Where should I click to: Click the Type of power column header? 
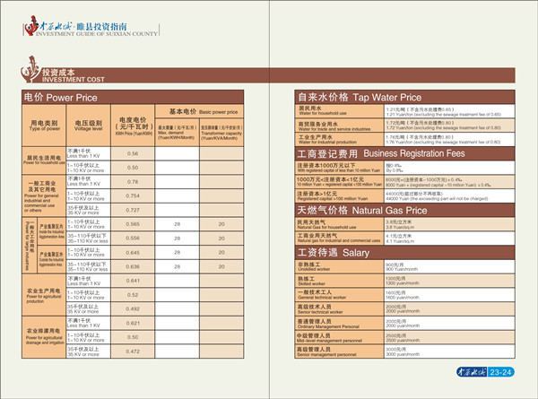pyautogui.click(x=44, y=126)
